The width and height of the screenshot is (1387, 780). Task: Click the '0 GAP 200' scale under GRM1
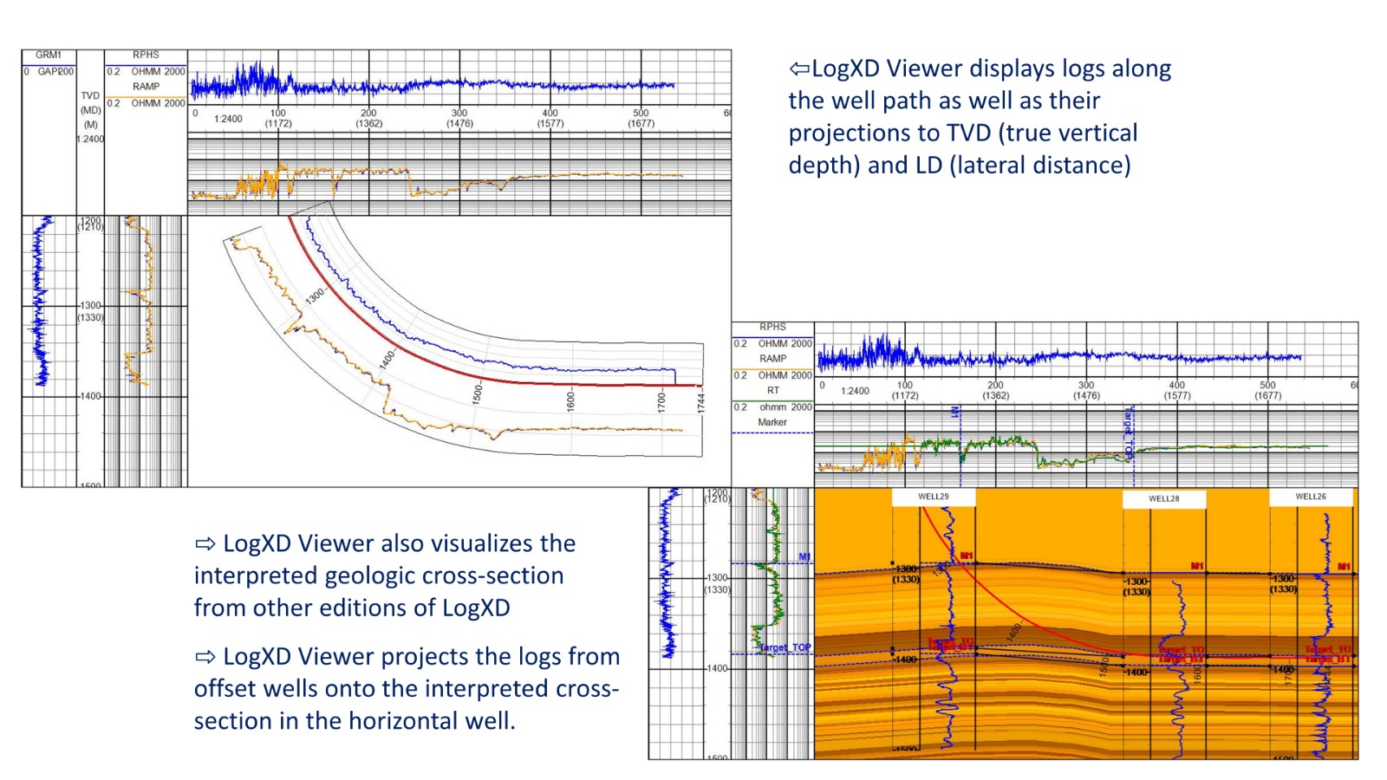click(x=49, y=71)
